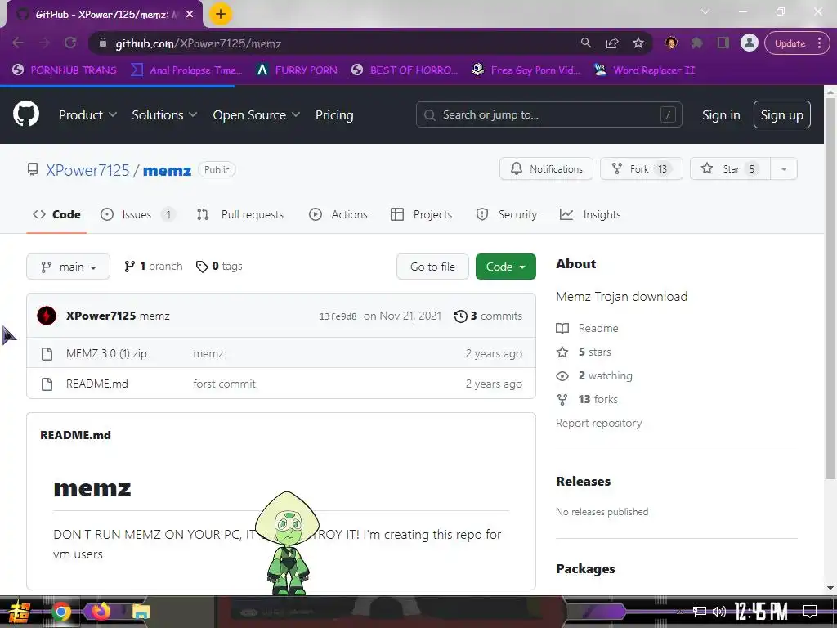Switch to the Pull requests tab
Viewport: 837px width, 628px height.
coord(240,214)
